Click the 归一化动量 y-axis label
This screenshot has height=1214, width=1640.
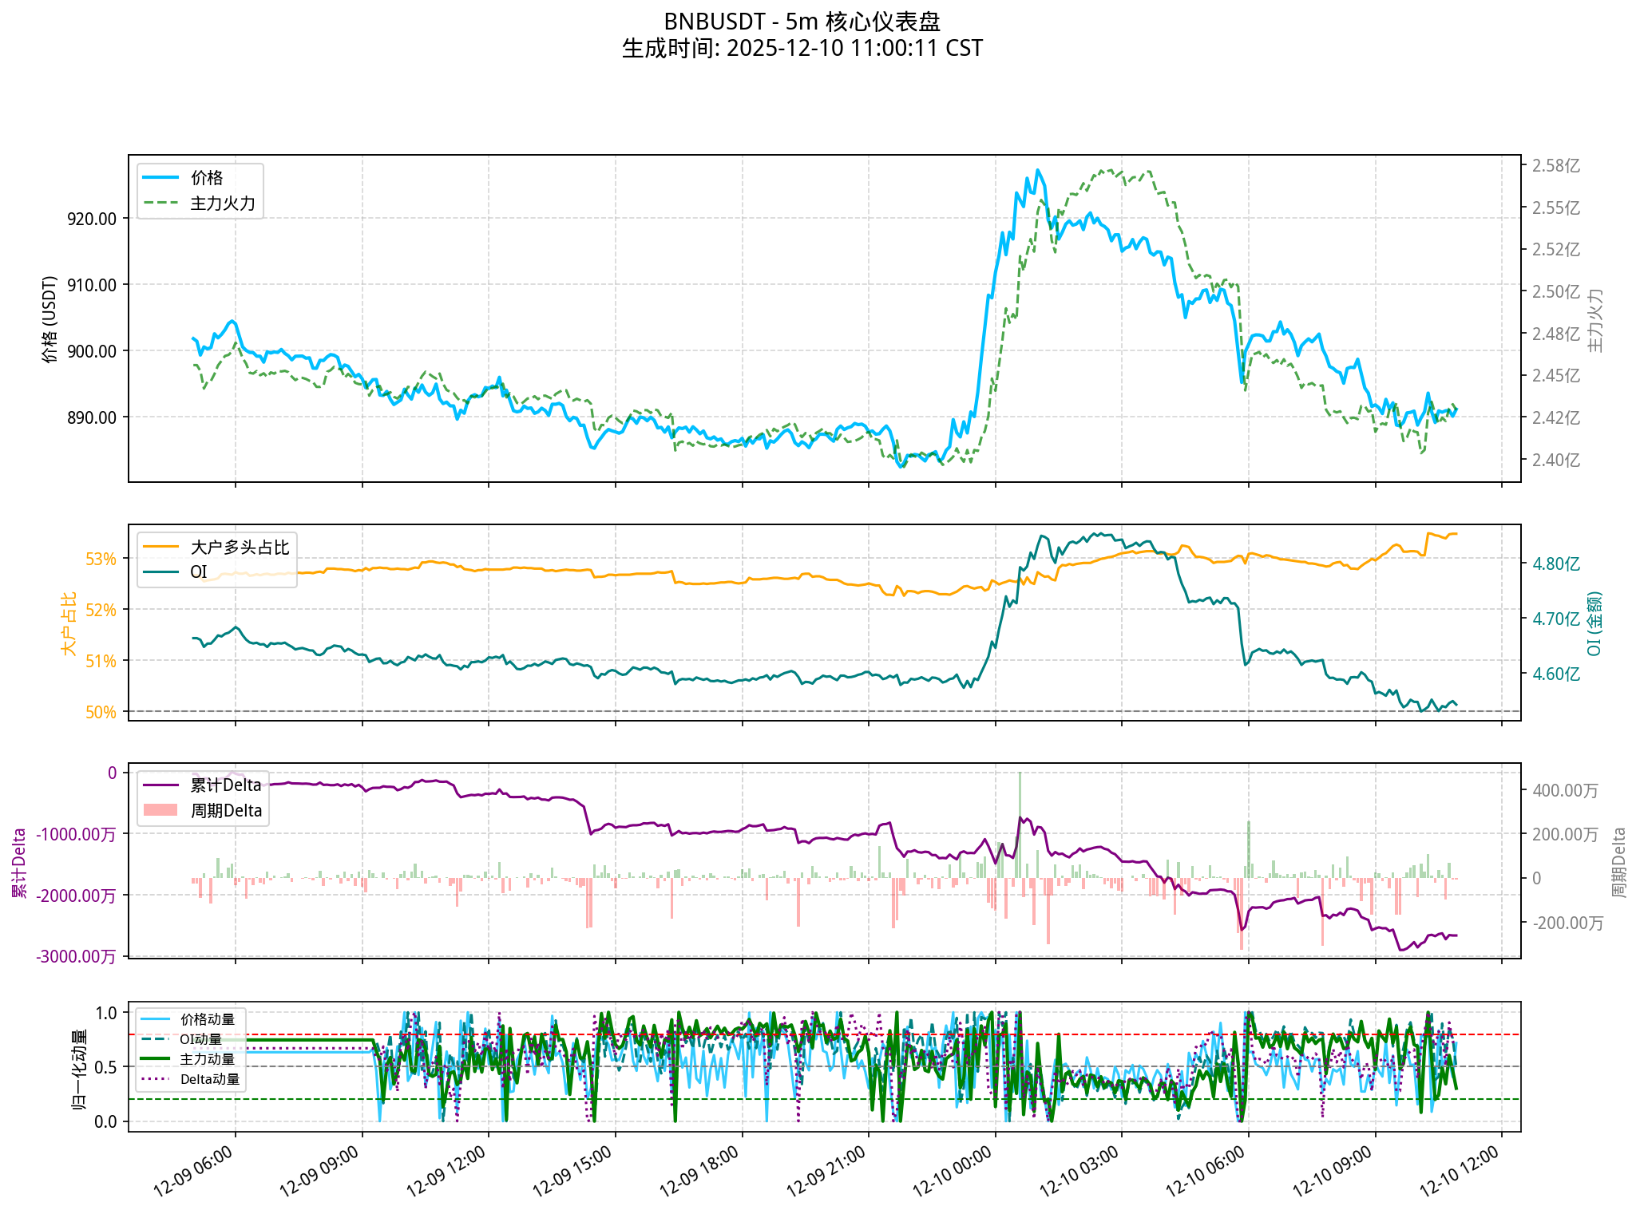(x=79, y=1069)
